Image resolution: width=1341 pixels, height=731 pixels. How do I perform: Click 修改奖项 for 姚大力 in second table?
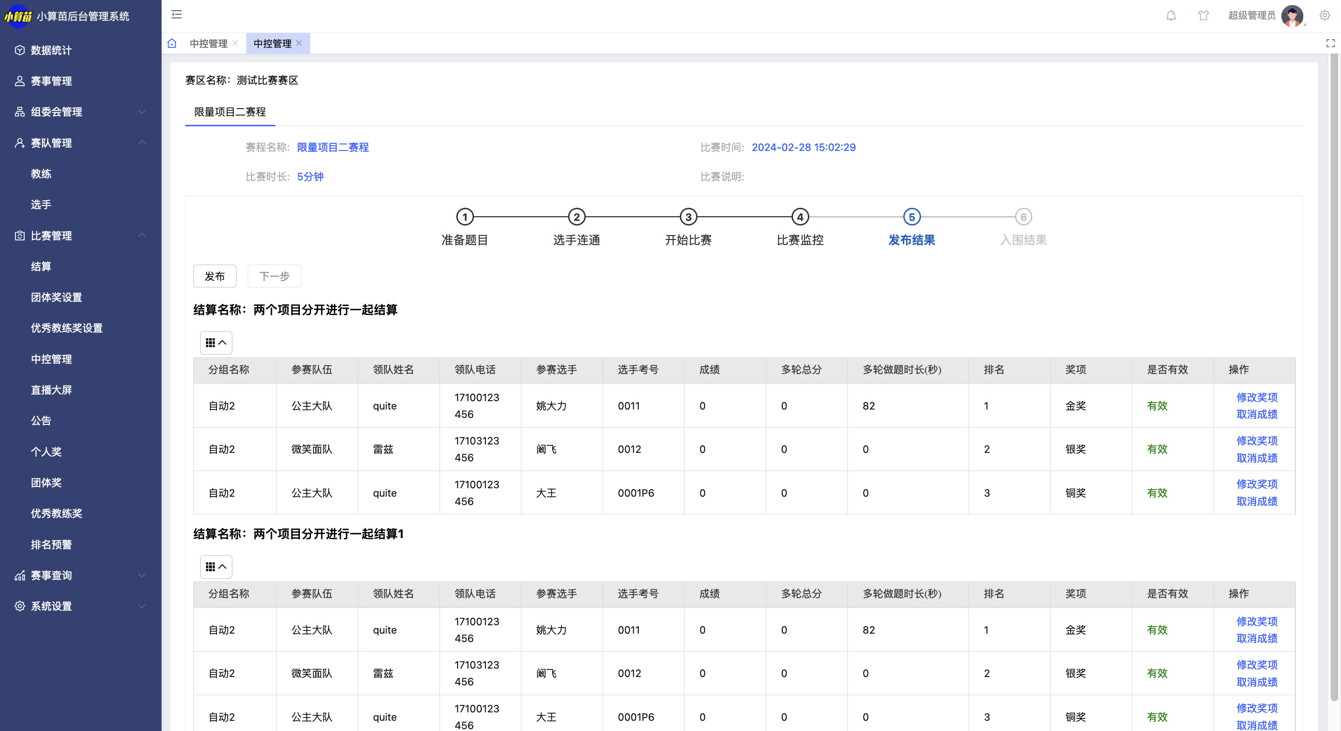click(x=1257, y=622)
